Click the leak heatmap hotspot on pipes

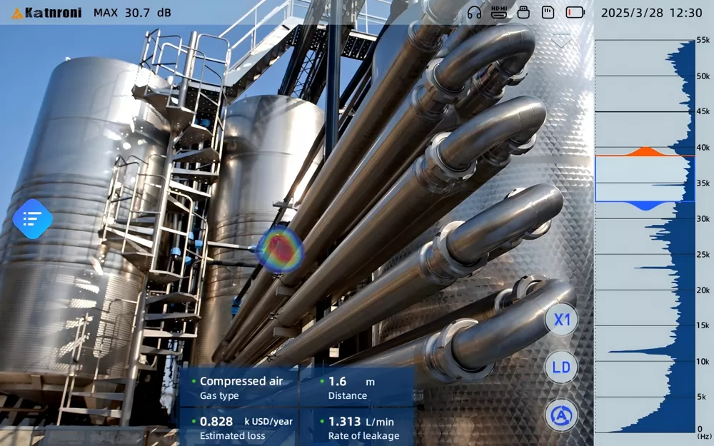281,249
